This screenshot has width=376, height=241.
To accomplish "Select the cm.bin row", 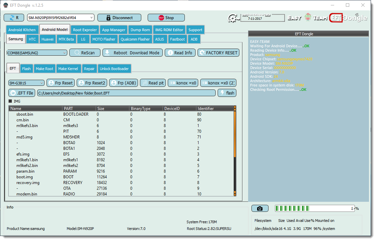I will click(121, 120).
